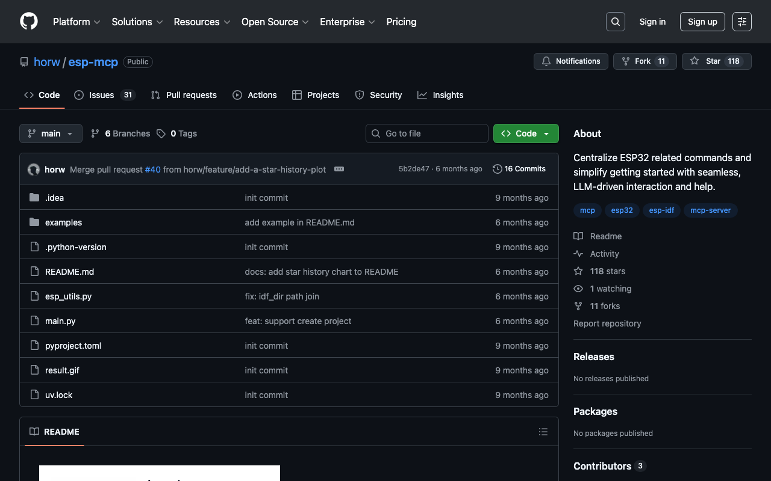This screenshot has width=771, height=481.
Task: Open the examples folder
Action: 63,222
